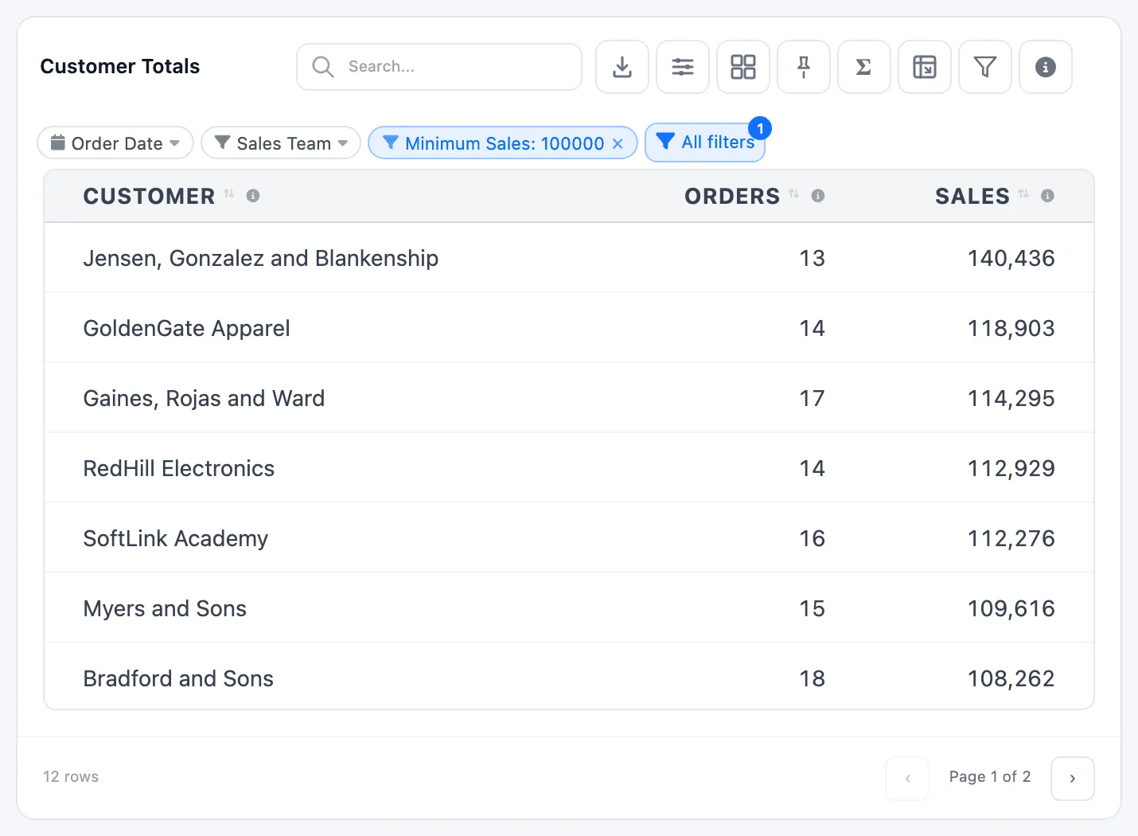This screenshot has width=1138, height=836.
Task: Sort by the Orders column arrows
Action: (793, 194)
